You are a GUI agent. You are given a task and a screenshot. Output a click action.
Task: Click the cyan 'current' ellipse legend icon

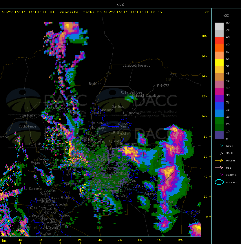(x=219, y=182)
